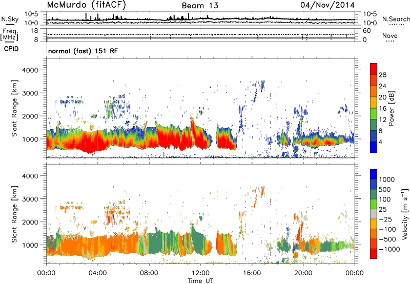This screenshot has height=284, width=410.
Task: Click the 'N.Search' legend label
Action: pos(396,19)
